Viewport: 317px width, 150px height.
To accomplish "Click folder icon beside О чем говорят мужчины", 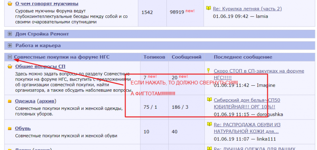I will [10, 4].
